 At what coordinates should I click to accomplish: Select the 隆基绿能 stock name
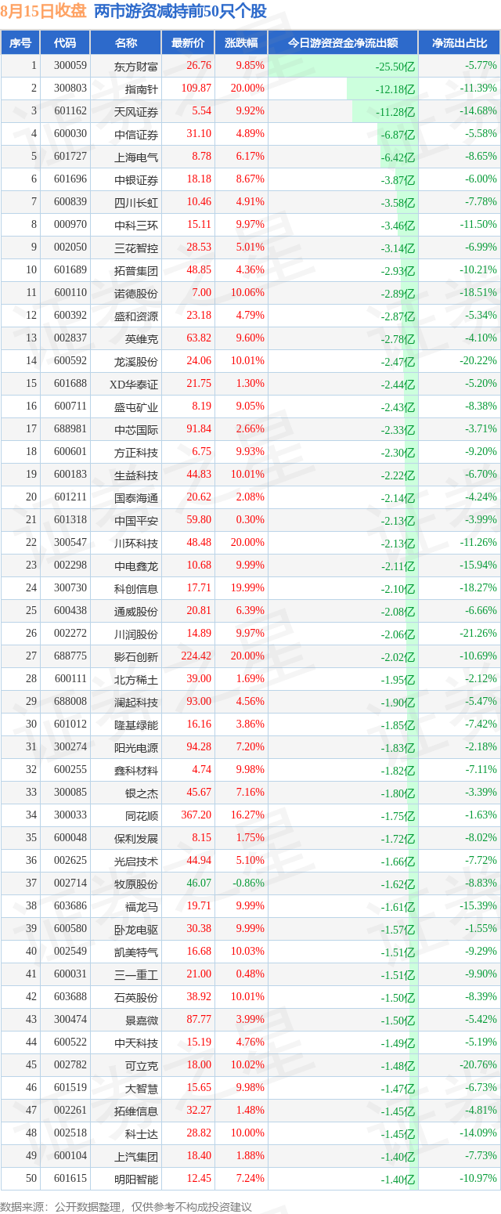coord(136,724)
